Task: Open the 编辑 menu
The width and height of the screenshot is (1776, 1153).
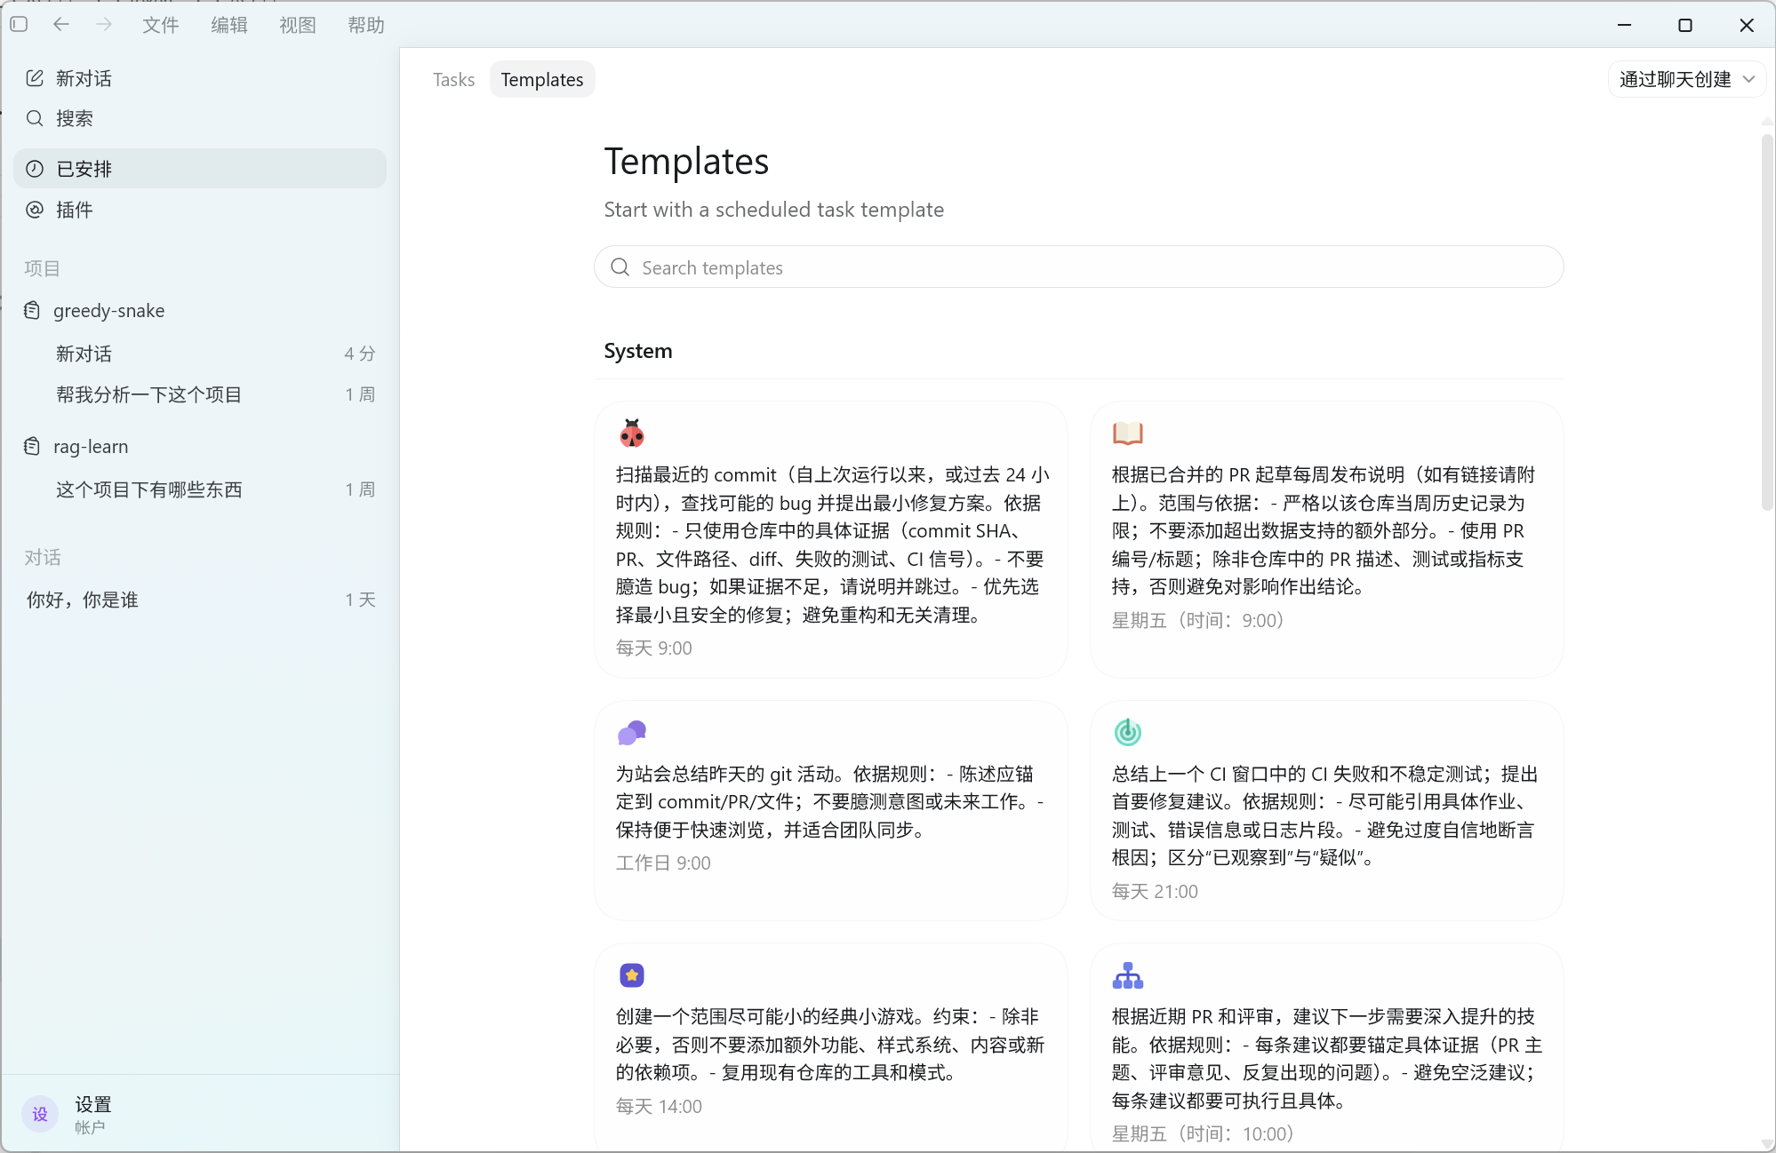Action: (x=229, y=25)
